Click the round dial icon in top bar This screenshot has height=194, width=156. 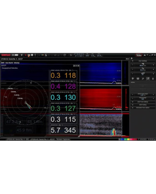[x=64, y=55]
